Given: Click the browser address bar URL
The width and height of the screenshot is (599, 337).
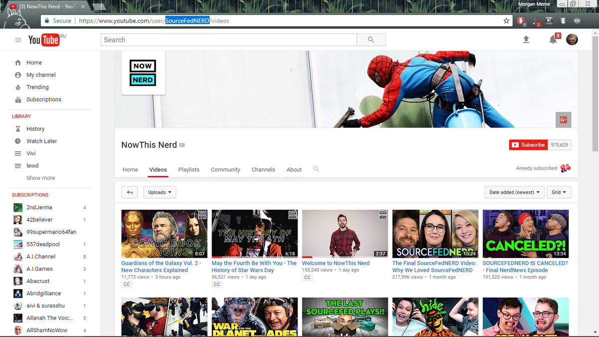Looking at the screenshot, I should pos(154,21).
